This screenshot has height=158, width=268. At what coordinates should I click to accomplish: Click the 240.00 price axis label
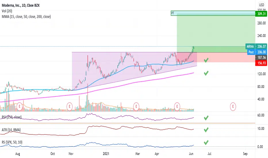point(261,36)
